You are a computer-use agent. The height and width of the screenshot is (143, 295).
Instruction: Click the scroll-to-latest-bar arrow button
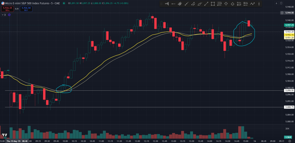tap(276, 3)
